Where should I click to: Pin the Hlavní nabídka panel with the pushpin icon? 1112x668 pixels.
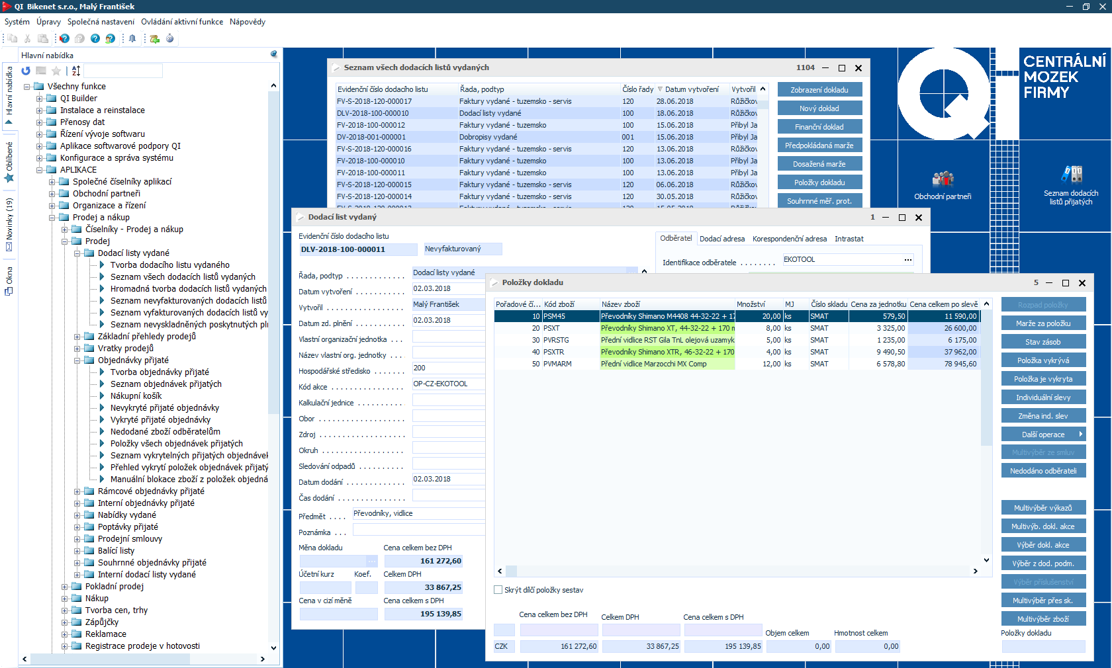pos(274,54)
